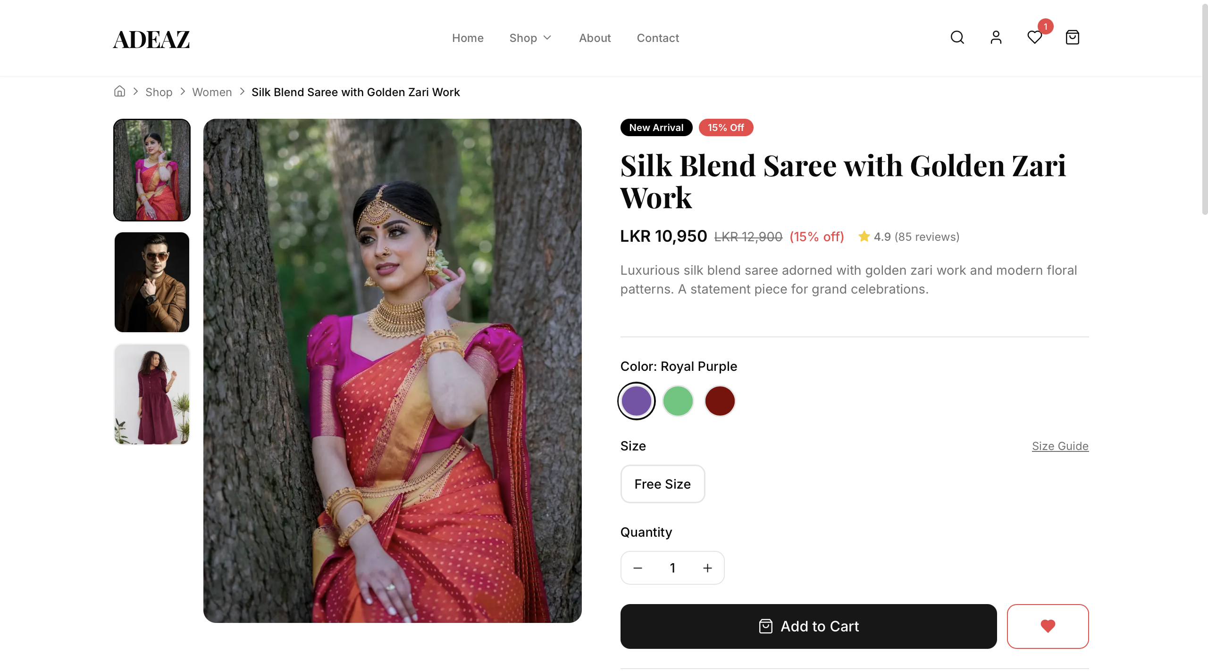The image size is (1208, 671).
Task: Click the home breadcrumb icon
Action: [x=120, y=91]
